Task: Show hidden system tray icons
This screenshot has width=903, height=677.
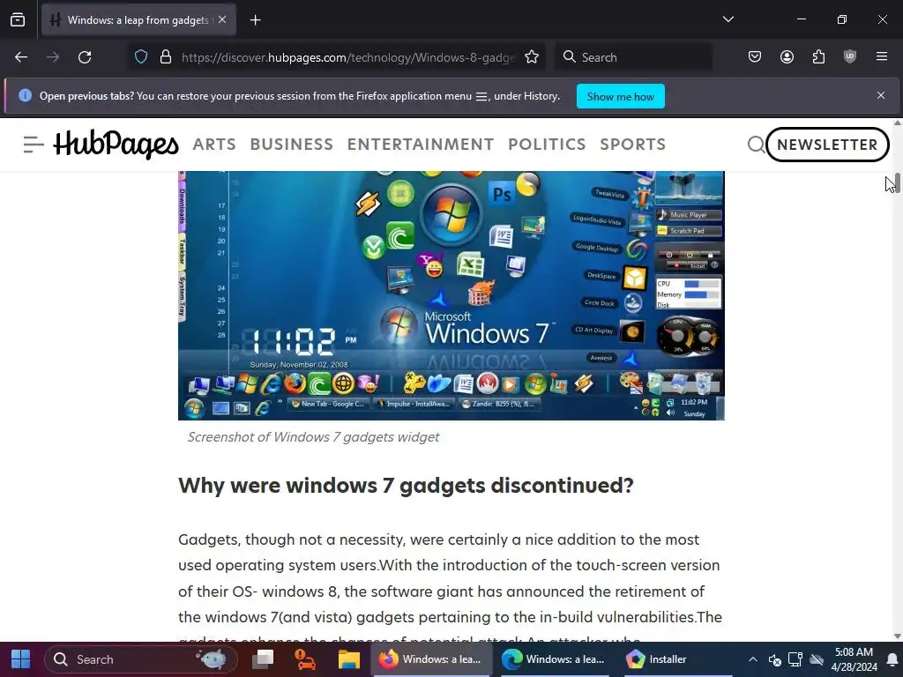Action: tap(753, 659)
